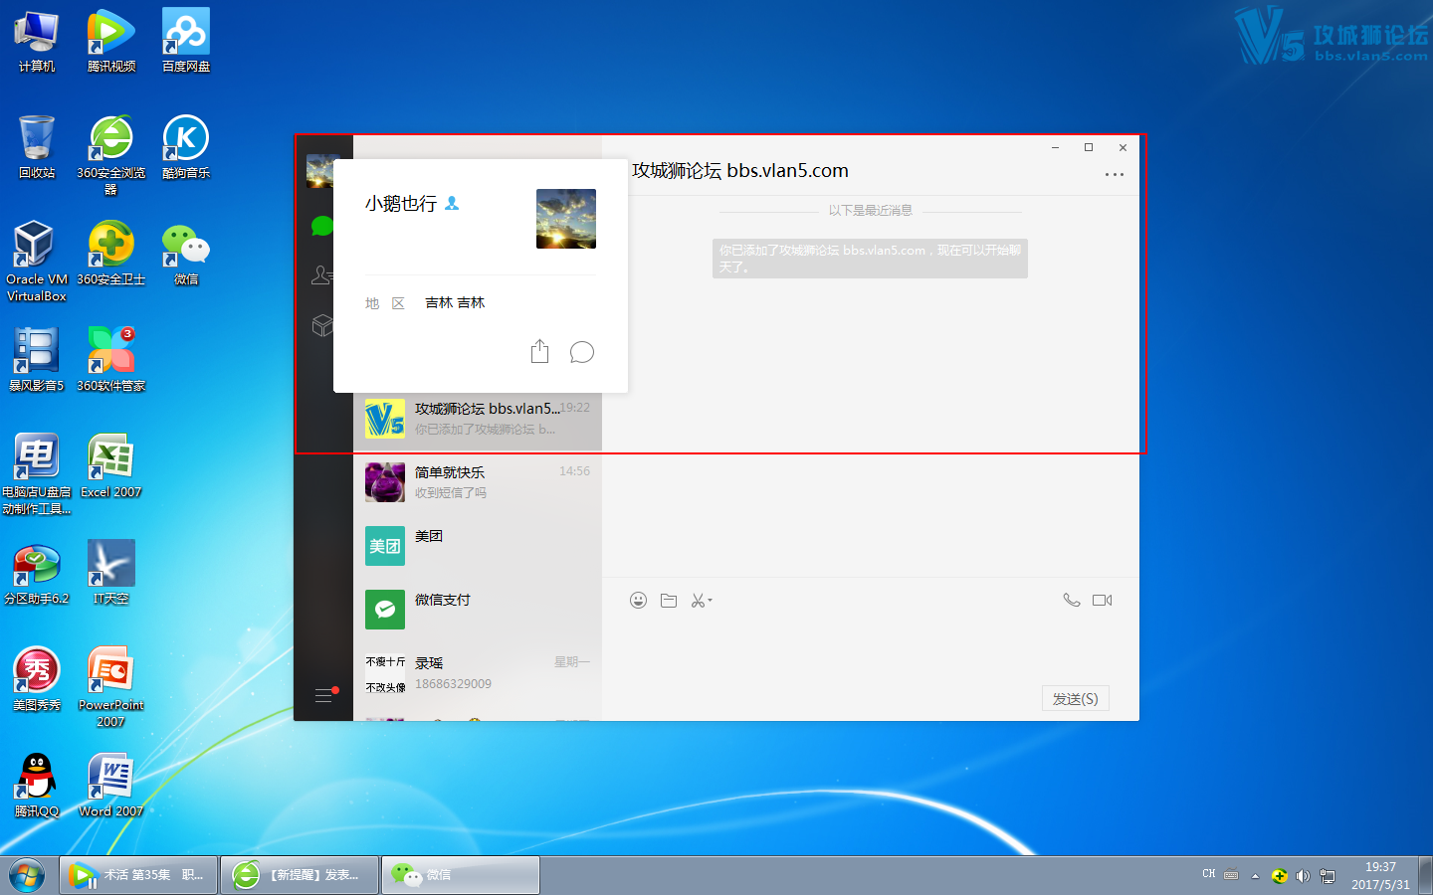Viewport: 1433px width, 895px height.
Task: Start a voice call with phone icon
Action: [1072, 600]
